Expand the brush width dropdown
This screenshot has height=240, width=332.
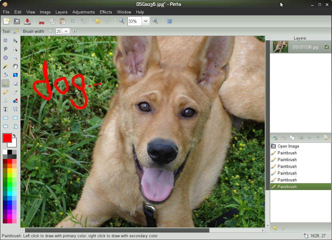click(x=66, y=31)
